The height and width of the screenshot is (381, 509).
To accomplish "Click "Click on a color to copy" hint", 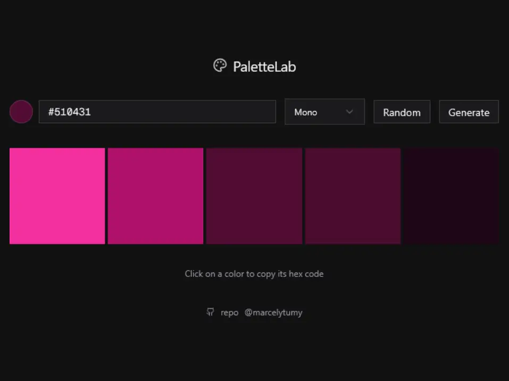I will tap(254, 274).
